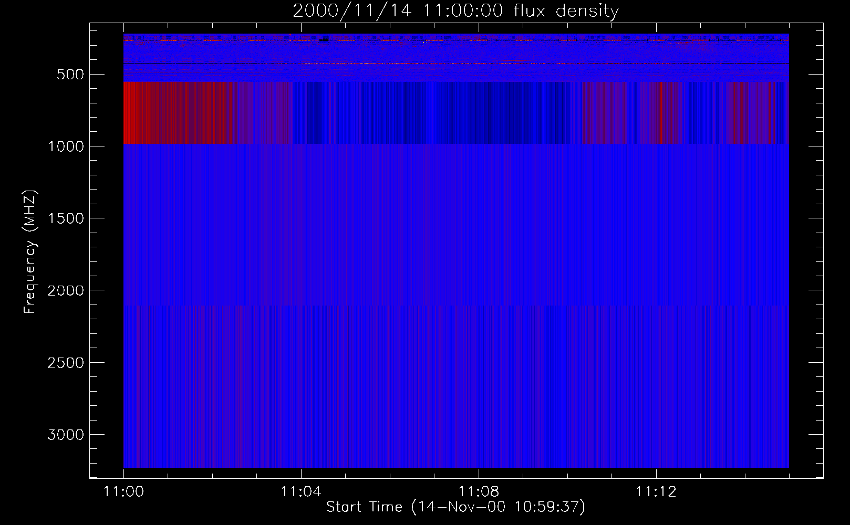Select the 1000 frequency tick label
The width and height of the screenshot is (850, 525).
coord(66,146)
